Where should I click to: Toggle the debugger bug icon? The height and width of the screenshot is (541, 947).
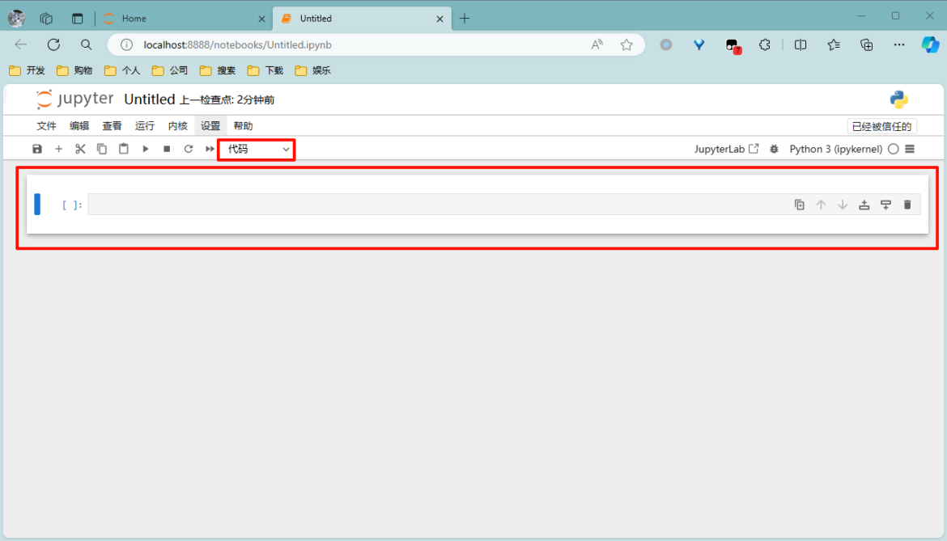pyautogui.click(x=775, y=149)
